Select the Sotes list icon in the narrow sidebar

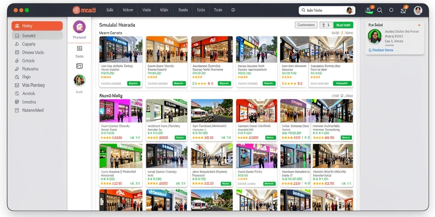[x=79, y=48]
